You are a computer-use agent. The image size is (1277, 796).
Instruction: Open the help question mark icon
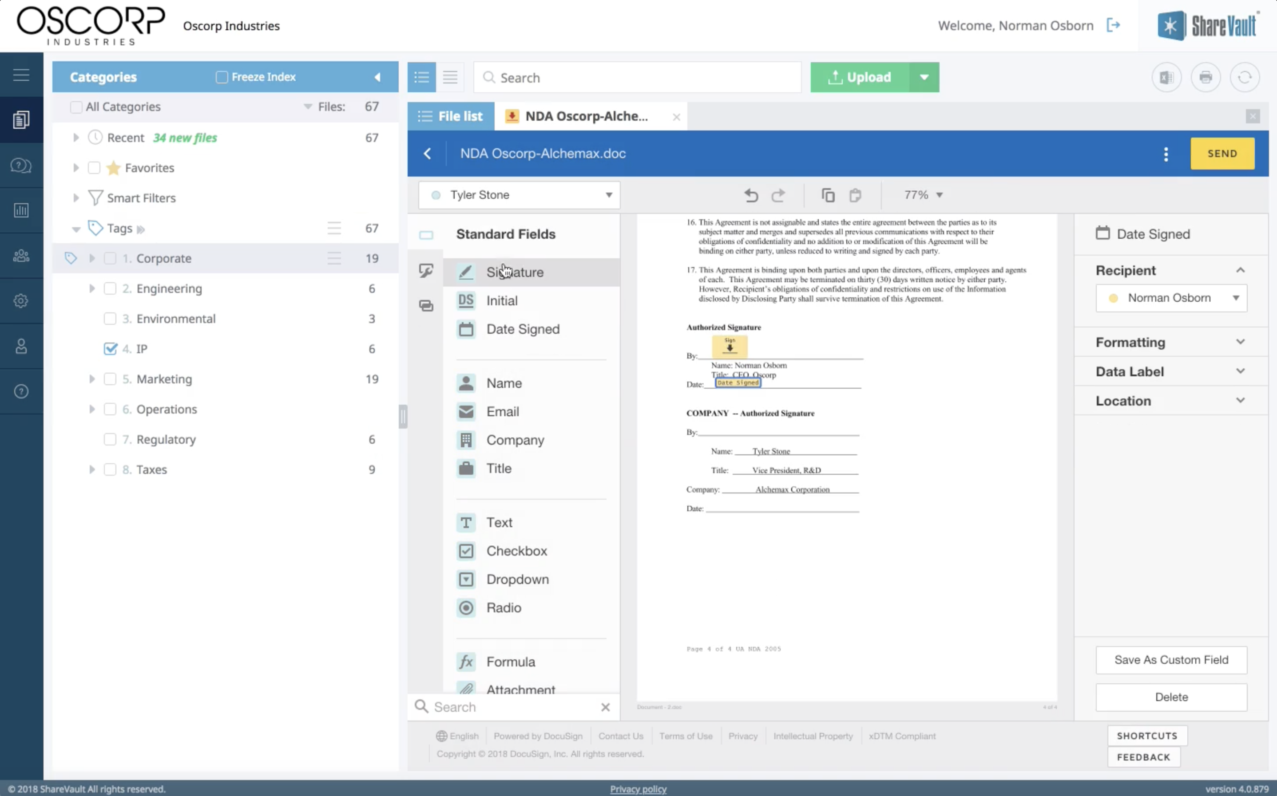[x=21, y=392]
